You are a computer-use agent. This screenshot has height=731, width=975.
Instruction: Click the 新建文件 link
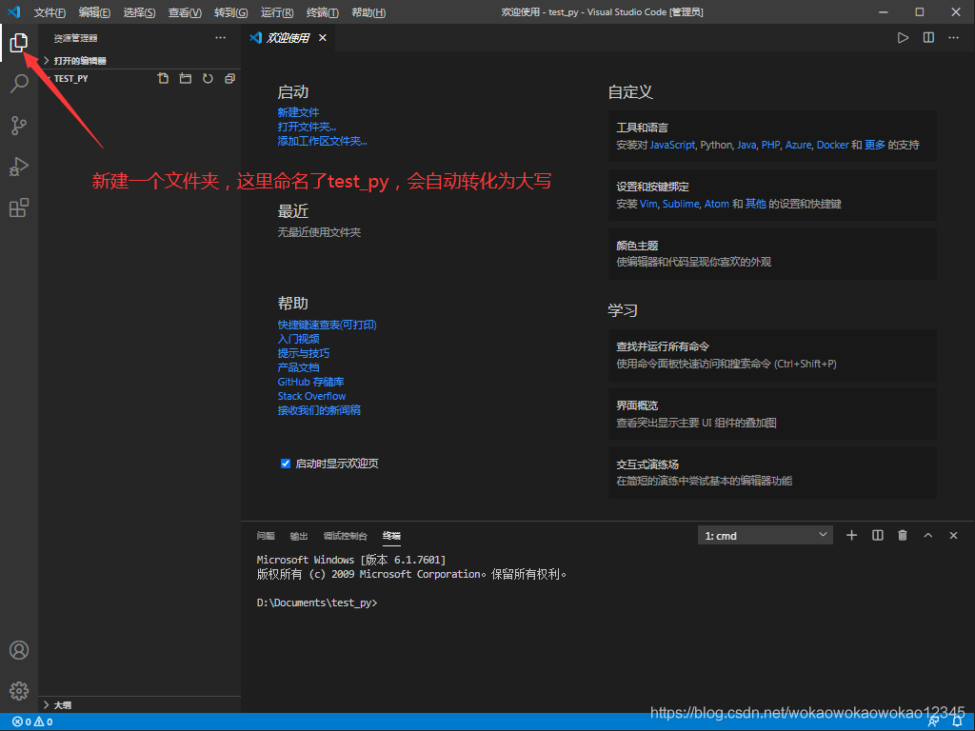pyautogui.click(x=298, y=112)
